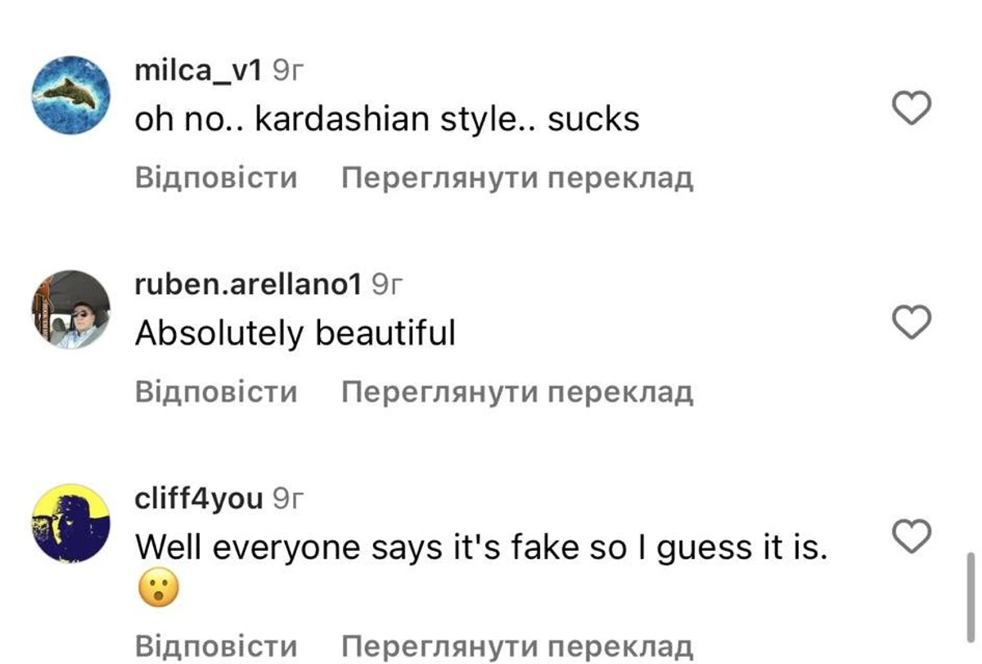Screen dimensions: 982x664
Task: Click the "Well everyone says it's fake" comment
Action: point(481,548)
